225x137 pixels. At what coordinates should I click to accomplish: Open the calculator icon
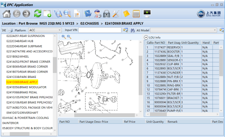(136, 14)
